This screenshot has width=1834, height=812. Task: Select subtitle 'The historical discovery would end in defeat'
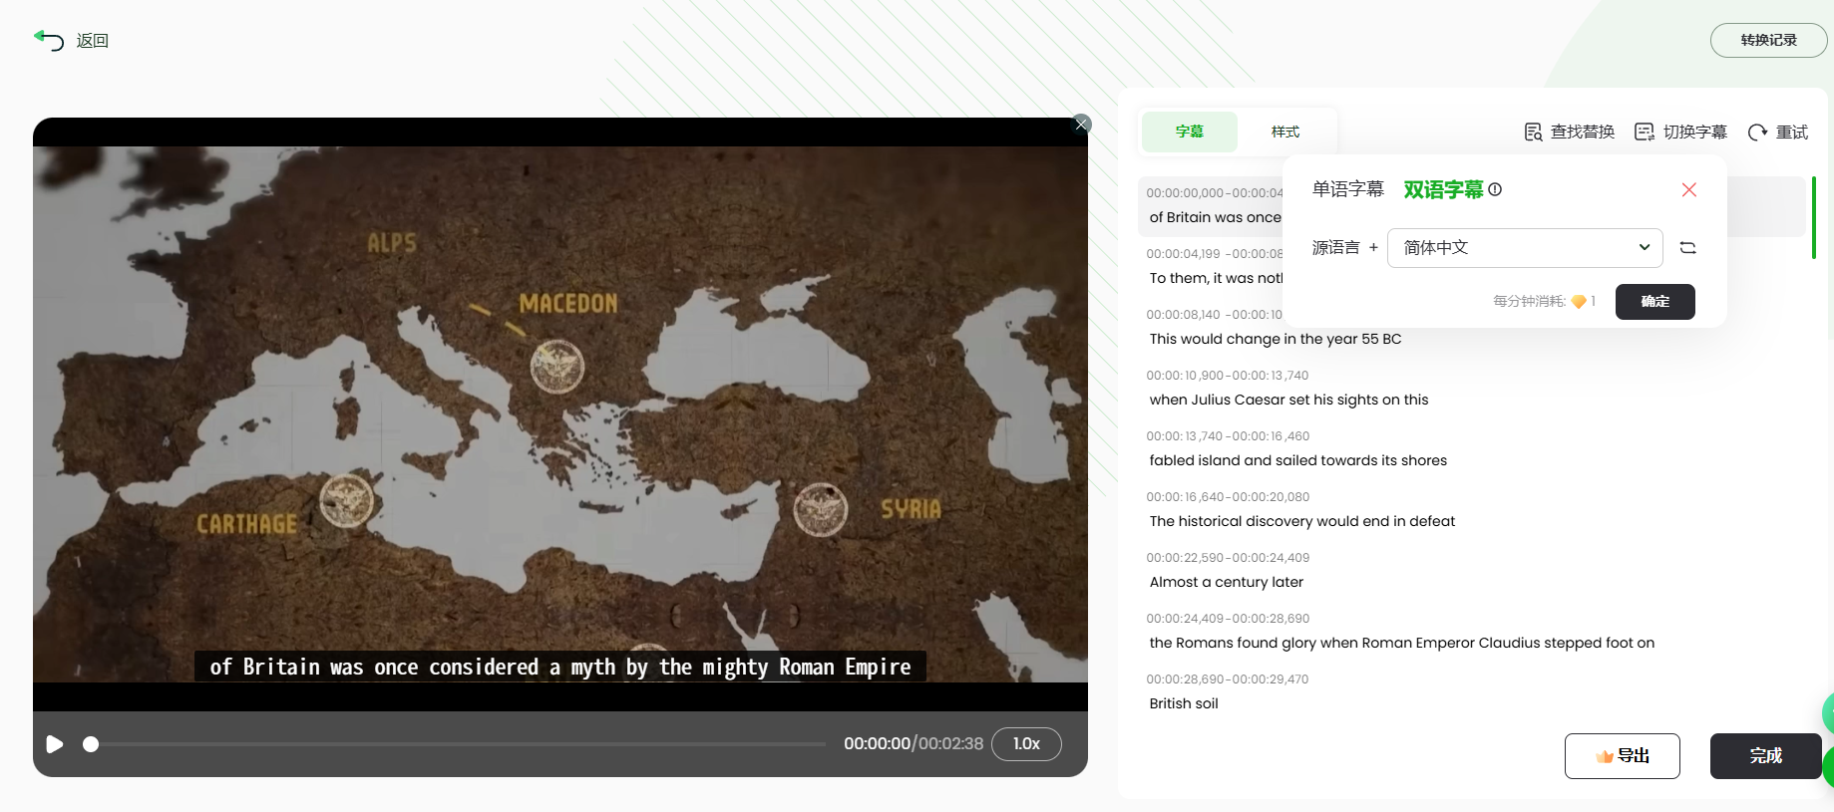click(x=1301, y=521)
